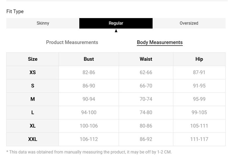234x160 pixels.
Task: Select the XL size row label
Action: tap(32, 126)
